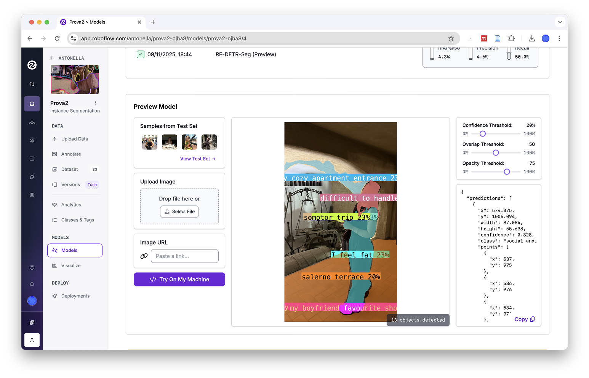Click the Select File button
The height and width of the screenshot is (378, 589).
(179, 211)
